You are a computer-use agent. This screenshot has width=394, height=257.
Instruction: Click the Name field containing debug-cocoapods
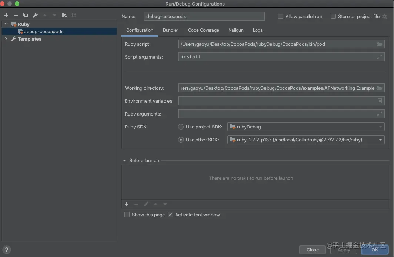point(204,16)
